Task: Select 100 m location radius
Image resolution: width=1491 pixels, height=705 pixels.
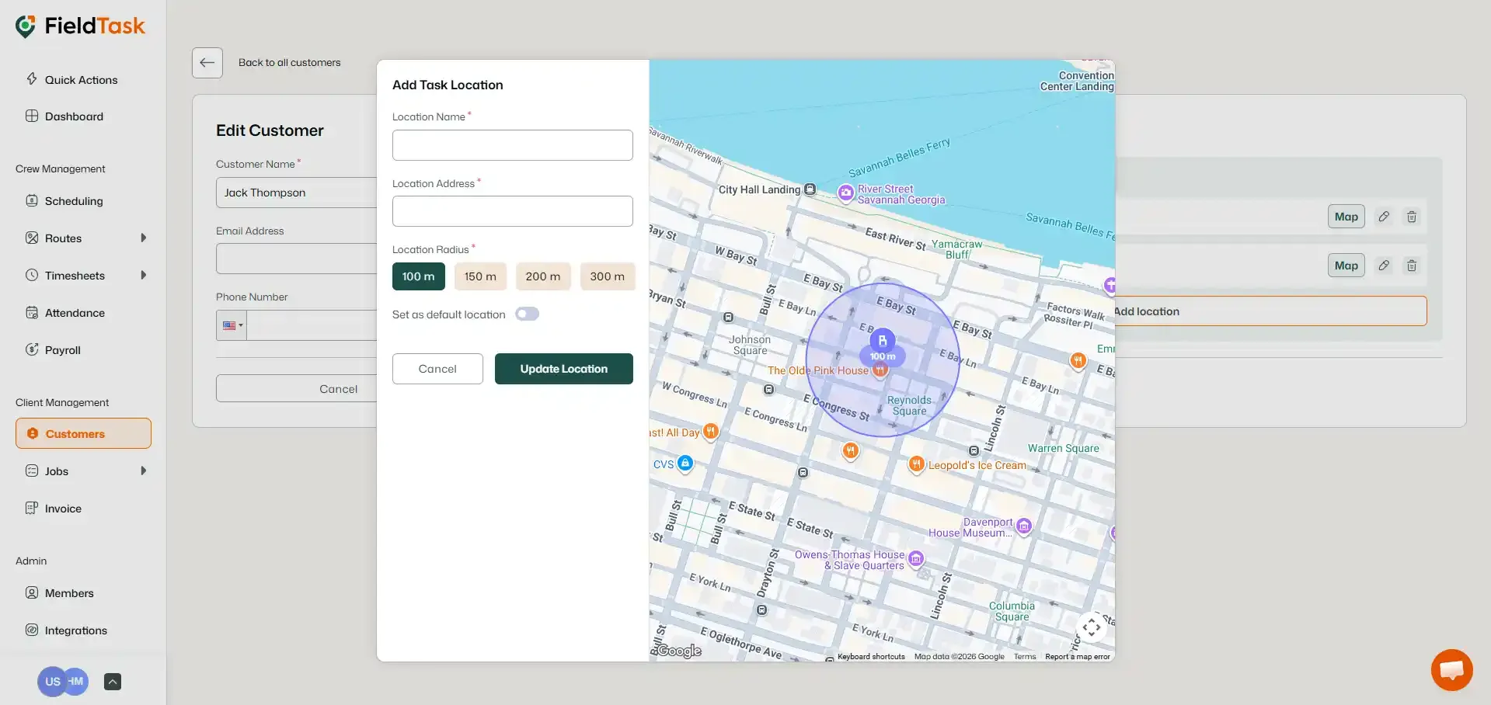Action: point(418,276)
